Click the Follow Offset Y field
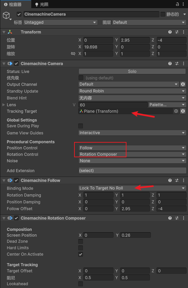This screenshot has width=188, height=288. [x=135, y=209]
